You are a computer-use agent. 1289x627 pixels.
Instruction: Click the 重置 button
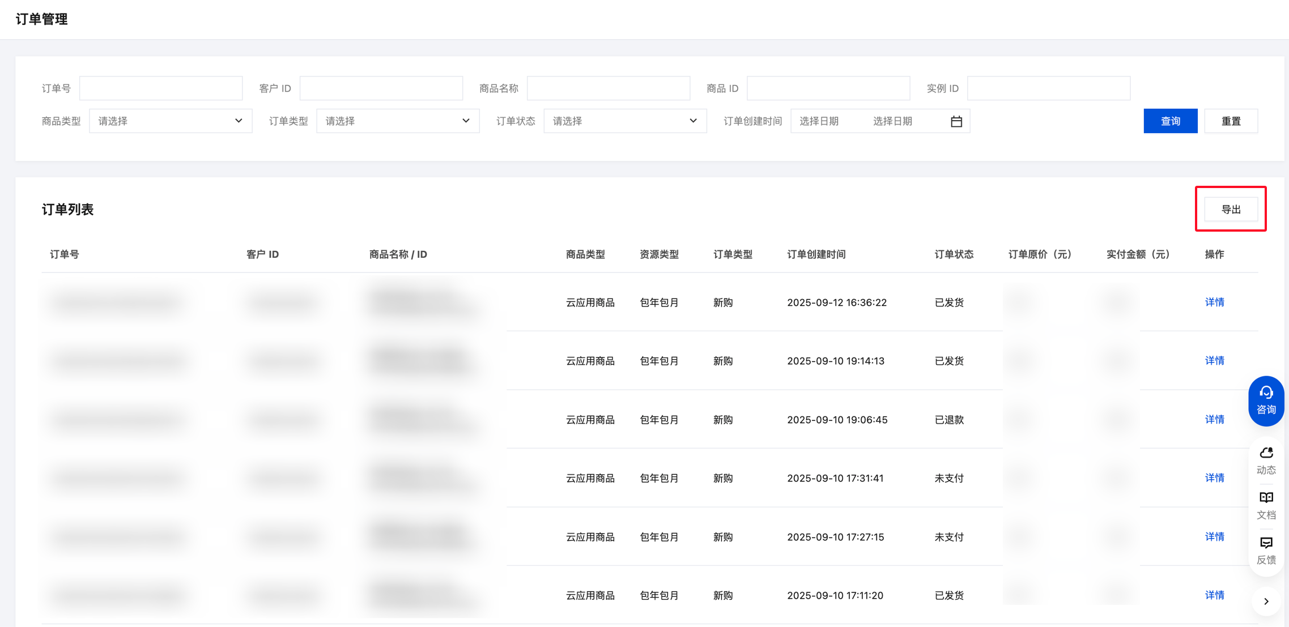click(1231, 121)
